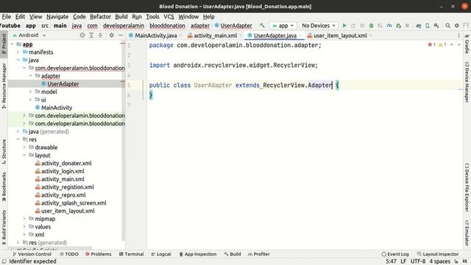This screenshot has width=471, height=265.
Task: Open the File menu
Action: pos(6,16)
